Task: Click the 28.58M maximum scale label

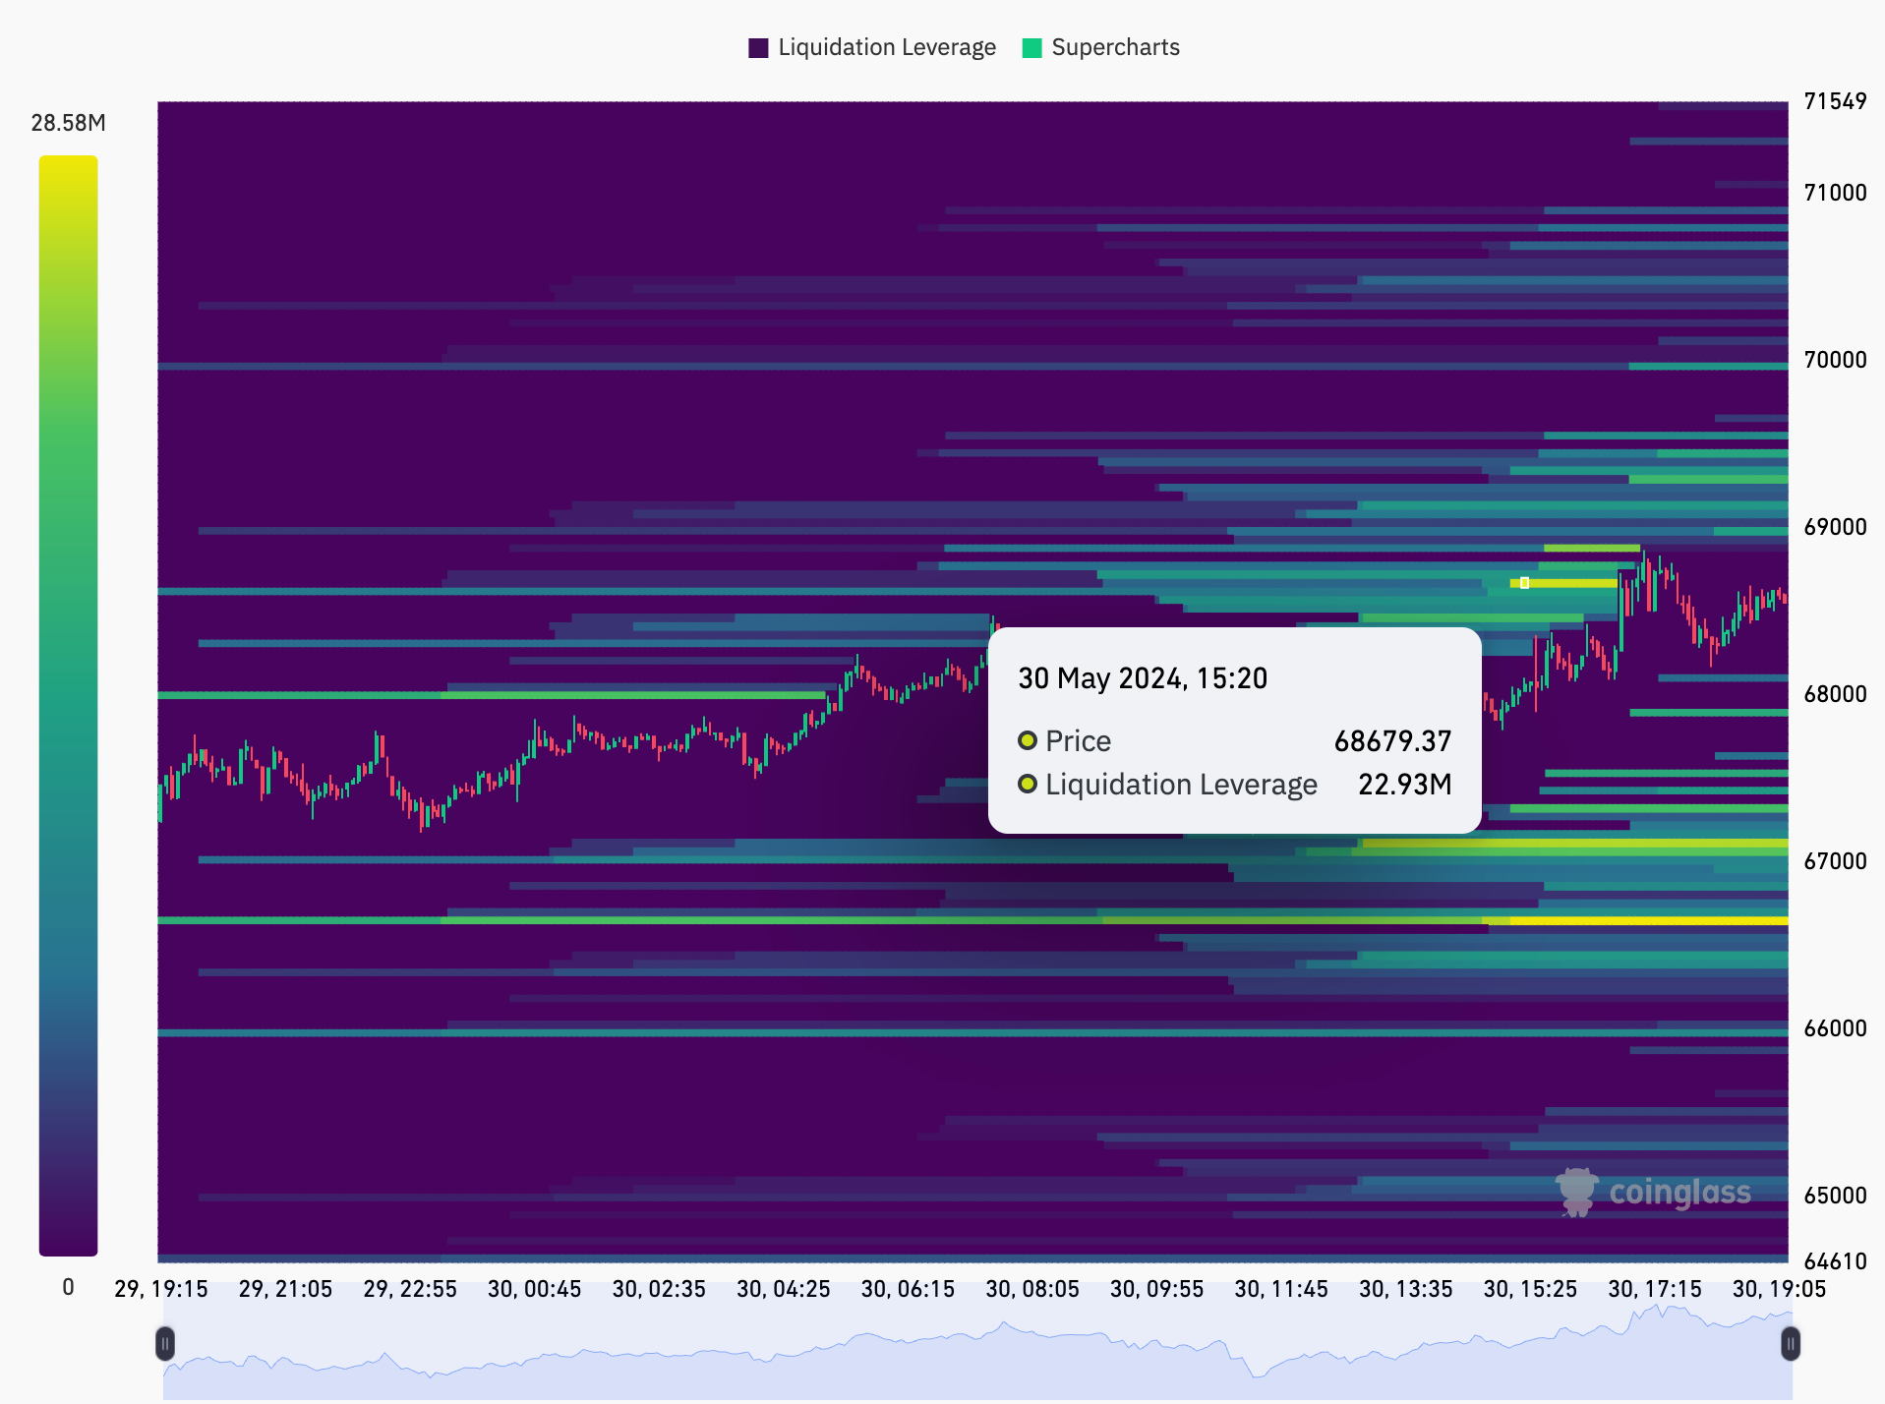Action: [68, 123]
